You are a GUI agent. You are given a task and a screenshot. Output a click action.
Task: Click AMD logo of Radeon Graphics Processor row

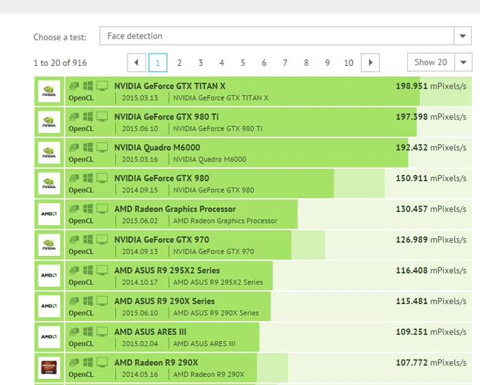[49, 214]
